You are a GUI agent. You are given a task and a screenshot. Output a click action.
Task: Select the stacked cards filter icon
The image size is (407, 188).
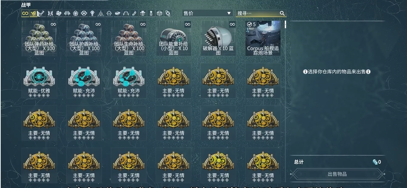click(59, 13)
